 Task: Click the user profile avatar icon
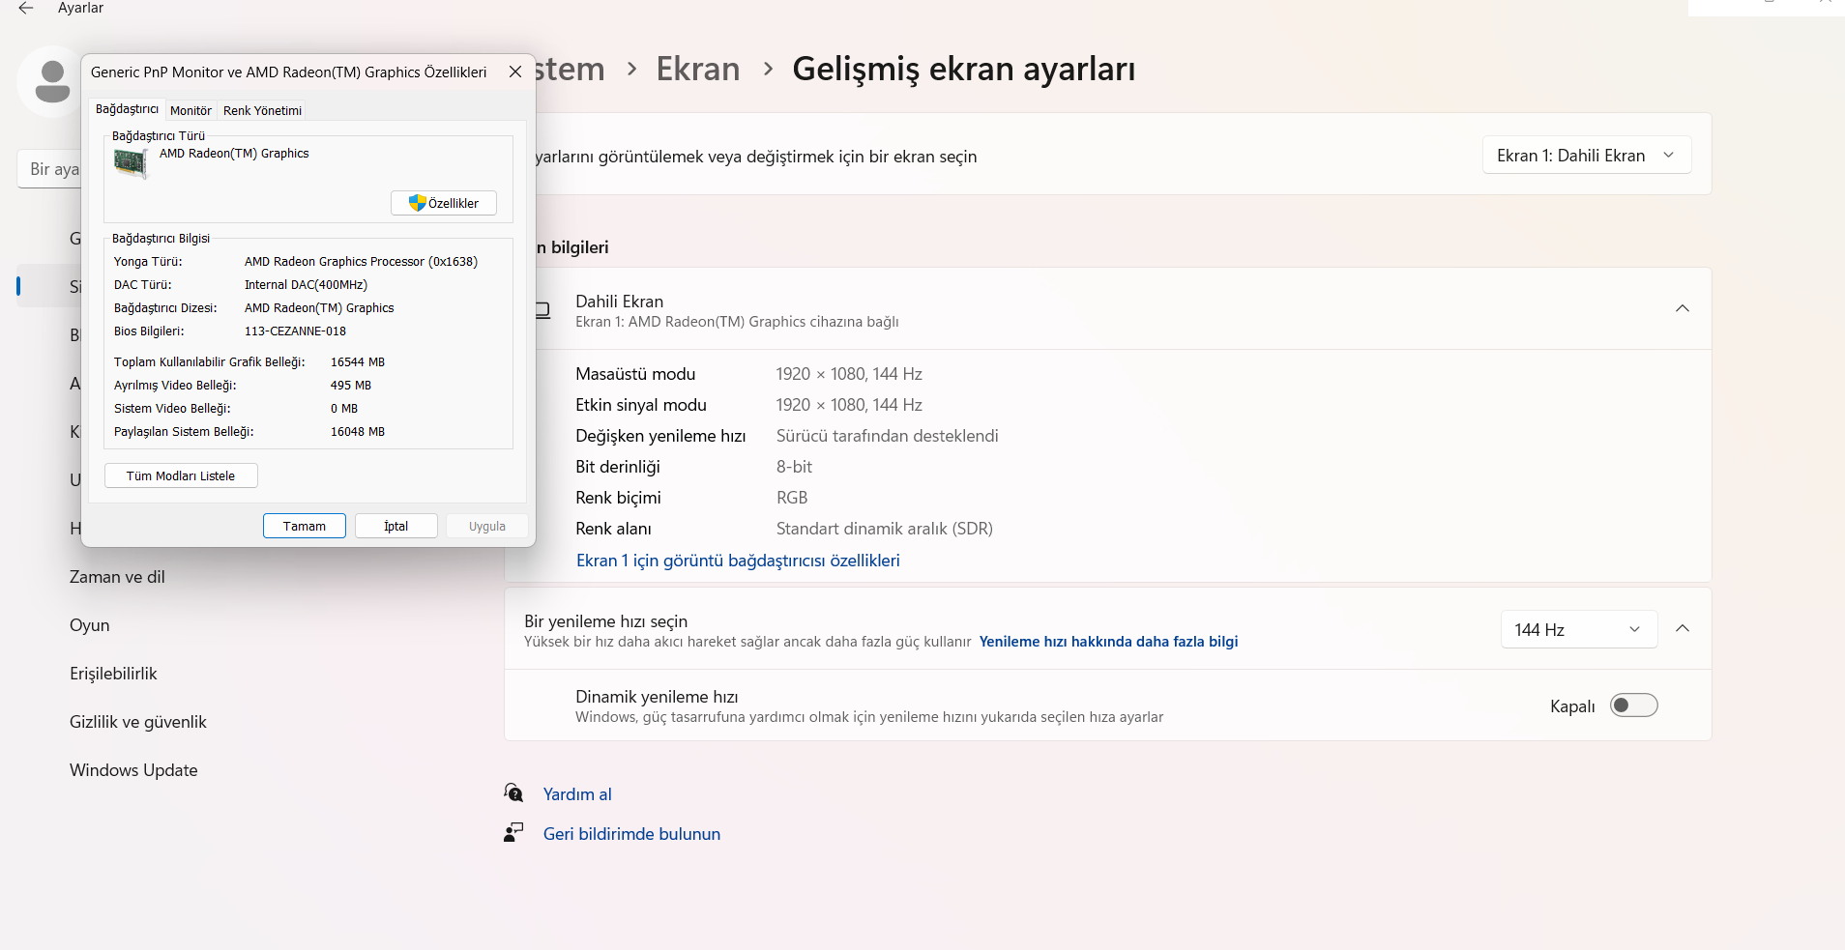click(x=51, y=81)
